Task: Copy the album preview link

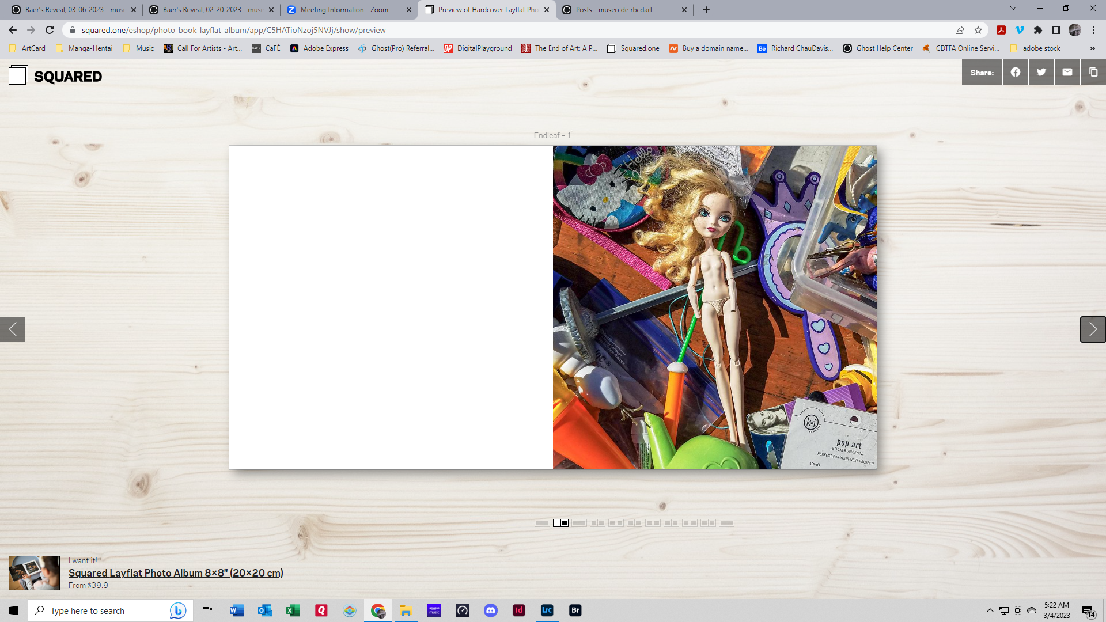Action: pos(1093,73)
